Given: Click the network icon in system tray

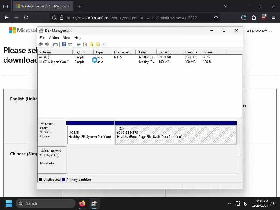Looking at the screenshot, I should 238,203.
